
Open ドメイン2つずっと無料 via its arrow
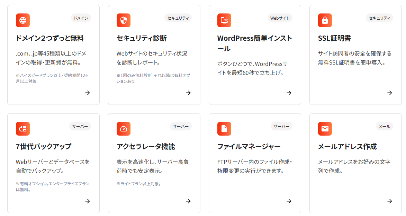(x=88, y=93)
